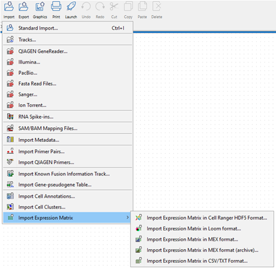Open Import Cell Annotations... entry
The height and width of the screenshot is (269, 276).
[x=68, y=196]
